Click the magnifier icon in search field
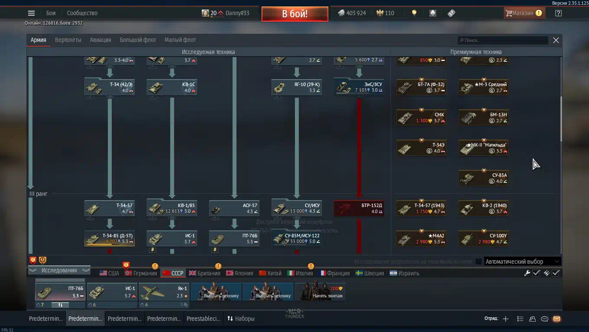This screenshot has height=332, width=589. pos(462,40)
